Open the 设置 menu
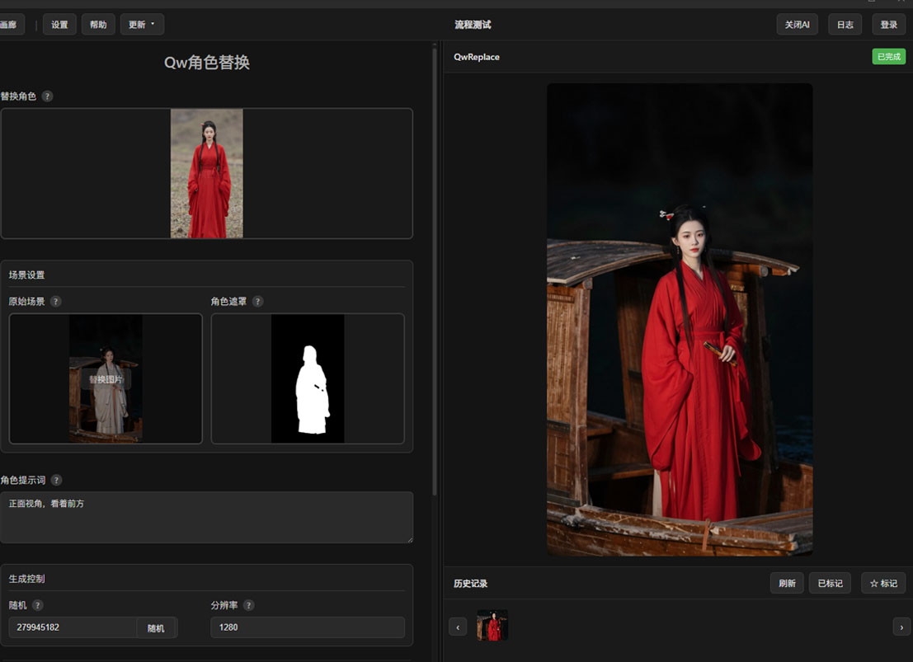Screen dimensions: 913x662 coord(59,25)
